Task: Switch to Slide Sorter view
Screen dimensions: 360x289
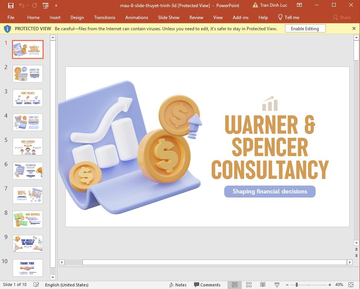Action: (249, 285)
